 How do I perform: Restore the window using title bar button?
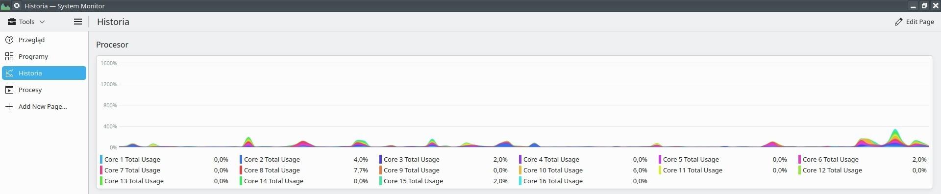pos(924,6)
